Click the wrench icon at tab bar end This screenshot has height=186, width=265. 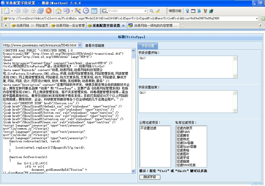[x=260, y=25]
